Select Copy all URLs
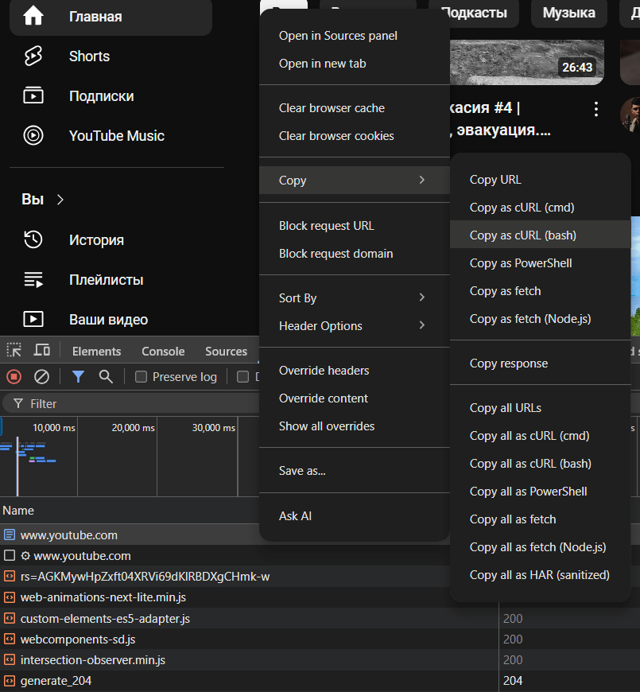 541,408
